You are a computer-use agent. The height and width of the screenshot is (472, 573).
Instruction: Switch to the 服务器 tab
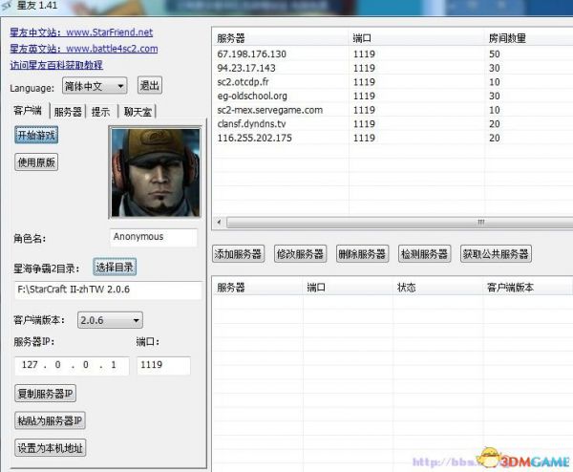point(68,112)
